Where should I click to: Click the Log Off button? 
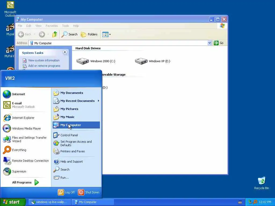[66, 192]
